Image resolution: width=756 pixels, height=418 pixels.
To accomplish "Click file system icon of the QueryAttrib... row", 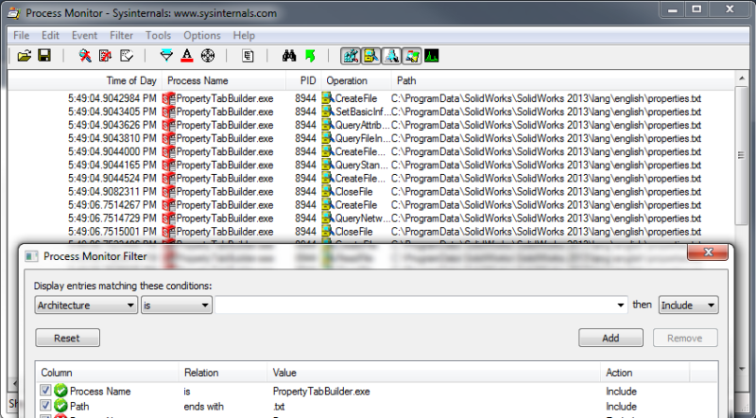I will point(328,125).
